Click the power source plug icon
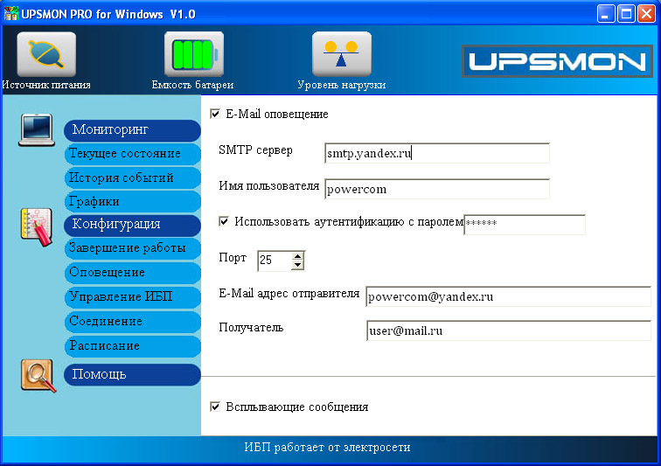 click(x=46, y=54)
